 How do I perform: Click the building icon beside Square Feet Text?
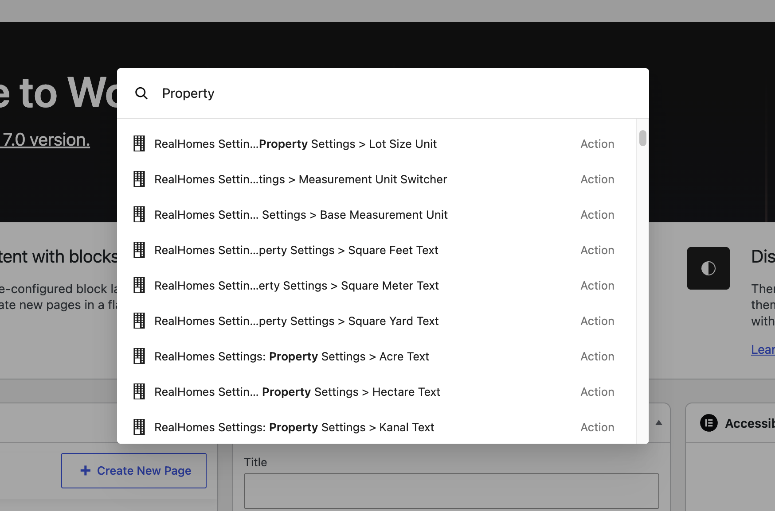point(139,250)
